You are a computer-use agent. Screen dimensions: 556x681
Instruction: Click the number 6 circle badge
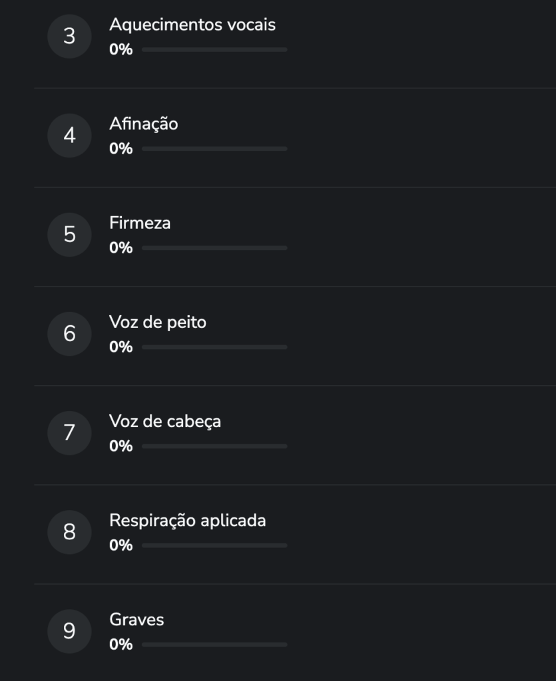(x=69, y=334)
